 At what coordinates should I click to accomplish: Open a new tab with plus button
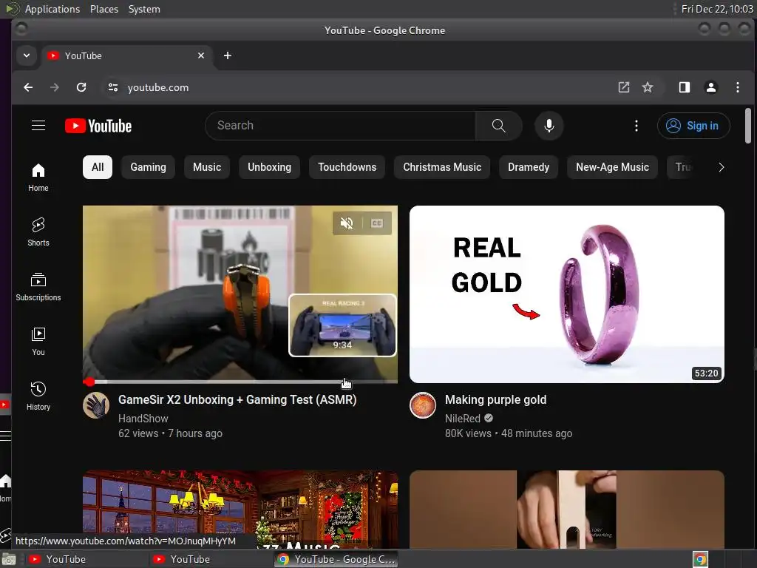pos(228,55)
